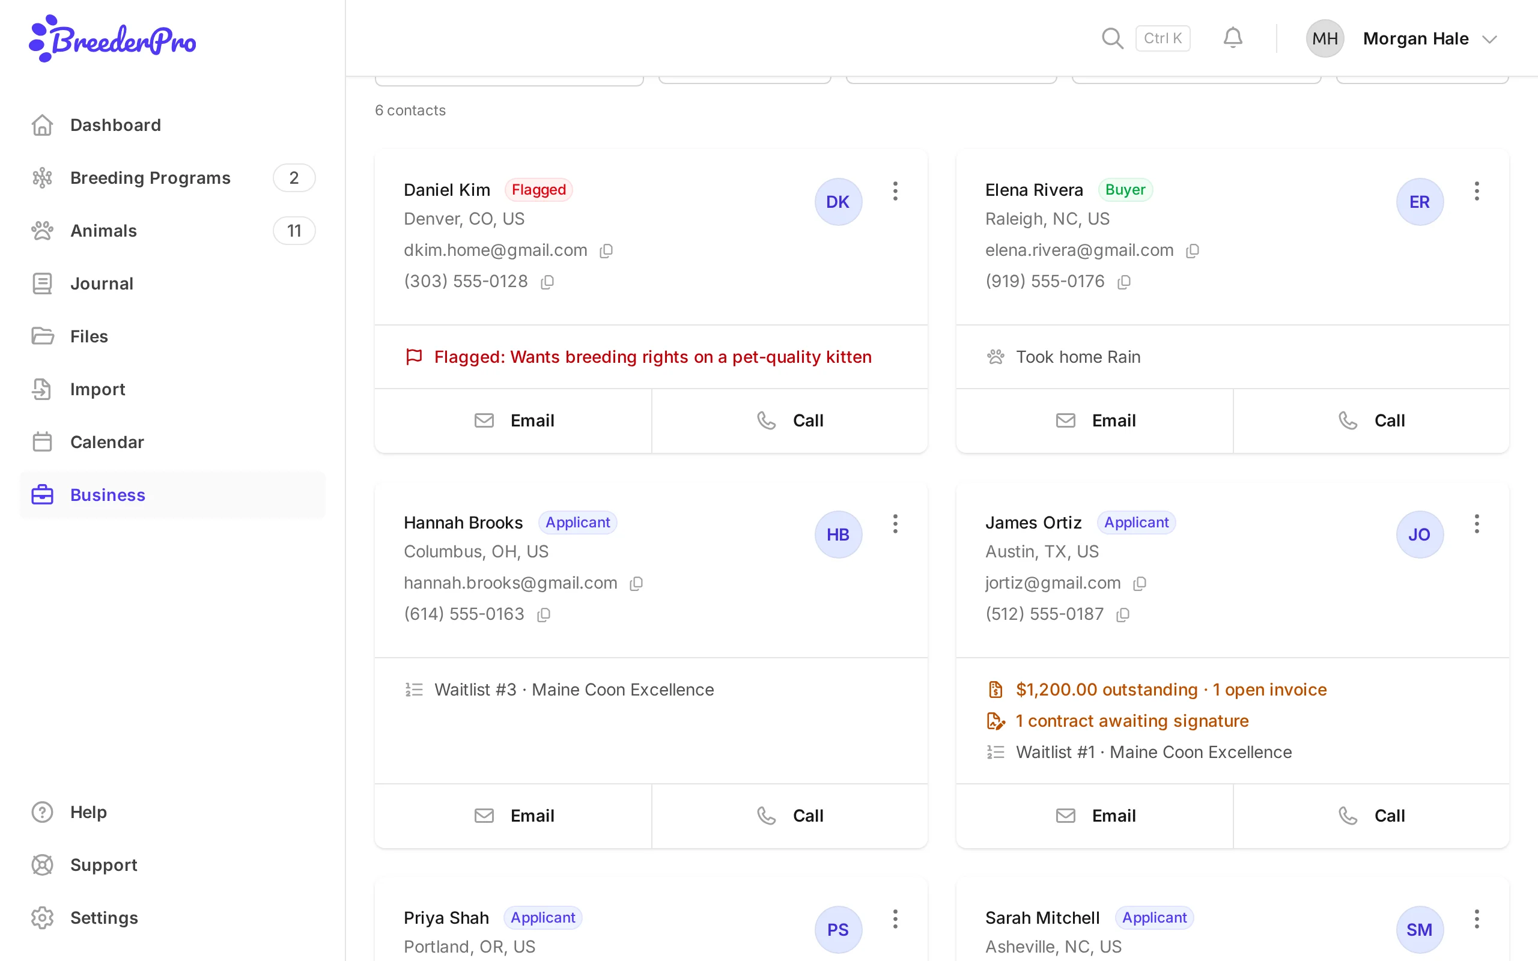Call James Ortiz
Image resolution: width=1538 pixels, height=961 pixels.
click(x=1372, y=816)
